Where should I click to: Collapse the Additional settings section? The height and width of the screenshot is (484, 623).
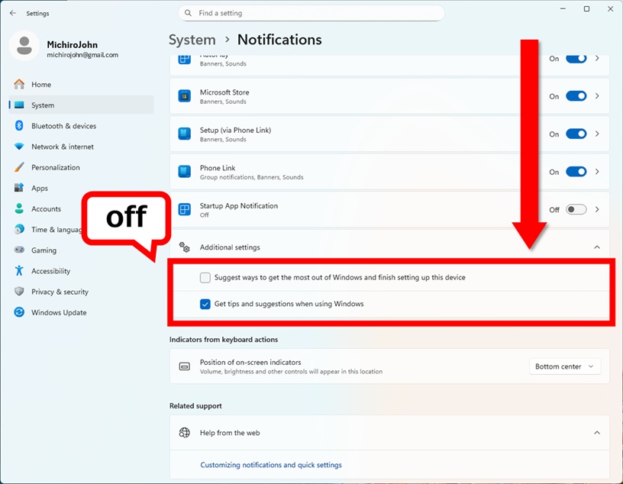(x=596, y=247)
